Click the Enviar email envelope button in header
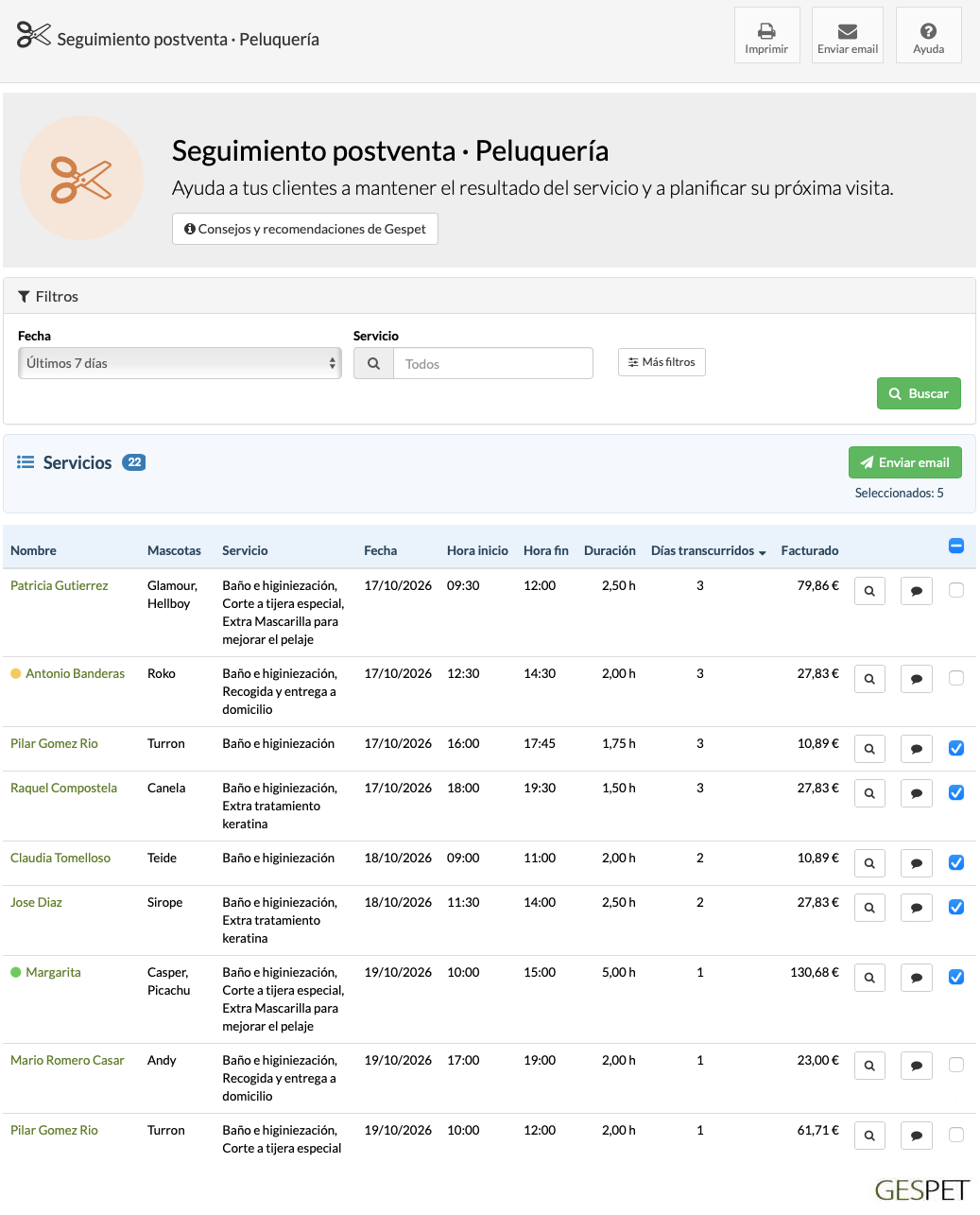Image resolution: width=980 pixels, height=1215 pixels. [x=848, y=35]
